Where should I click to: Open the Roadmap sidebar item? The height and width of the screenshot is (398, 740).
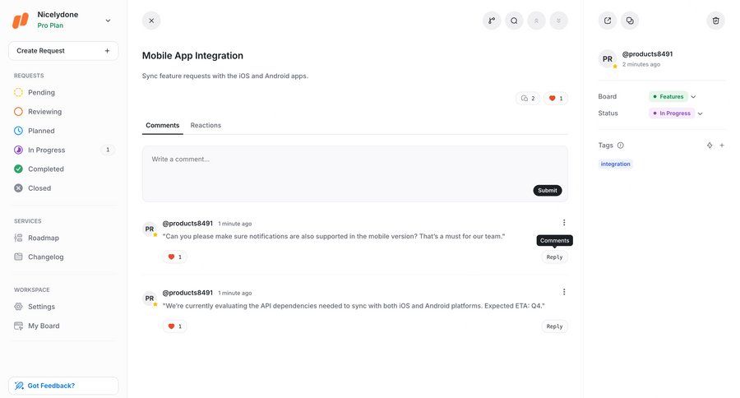point(44,238)
